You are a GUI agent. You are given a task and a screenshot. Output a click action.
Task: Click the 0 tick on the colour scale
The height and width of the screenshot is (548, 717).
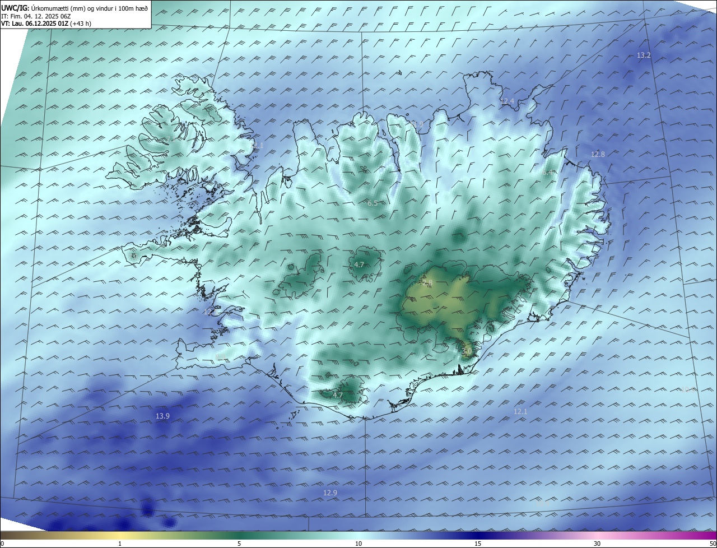click(x=2, y=544)
